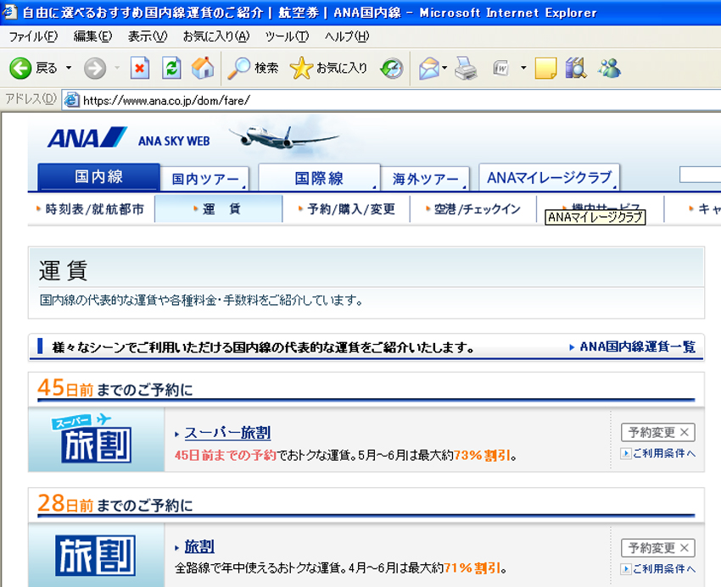Screen dimensions: 721x587
Task: Click the 予約変更 × badge for スーパー旅割
Action: 658,432
